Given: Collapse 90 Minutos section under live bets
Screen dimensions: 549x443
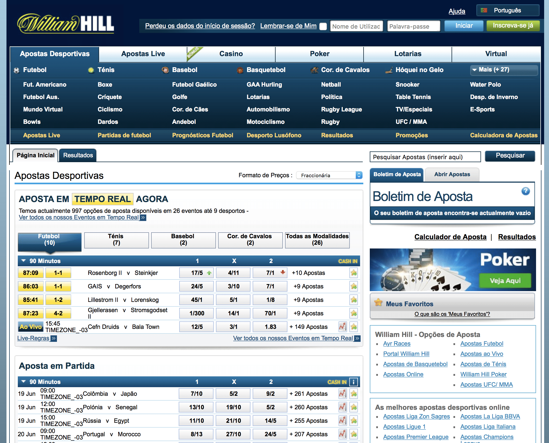Looking at the screenshot, I should coord(23,261).
